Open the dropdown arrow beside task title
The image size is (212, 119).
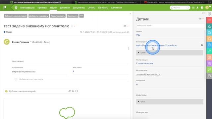[x=75, y=26]
